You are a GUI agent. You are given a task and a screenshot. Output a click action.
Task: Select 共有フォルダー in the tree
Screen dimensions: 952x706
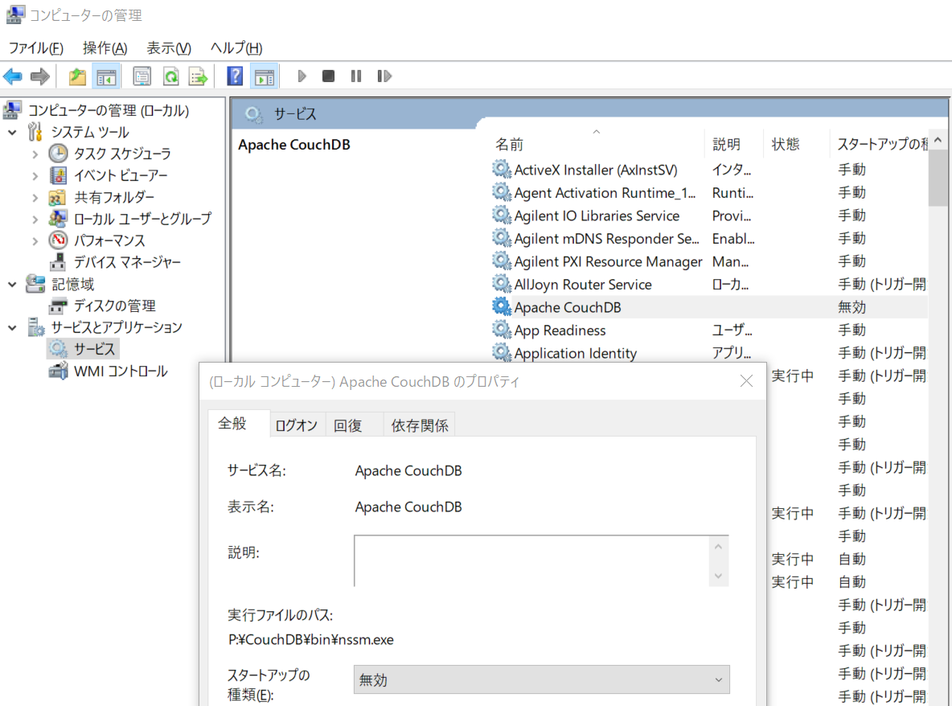pyautogui.click(x=113, y=197)
